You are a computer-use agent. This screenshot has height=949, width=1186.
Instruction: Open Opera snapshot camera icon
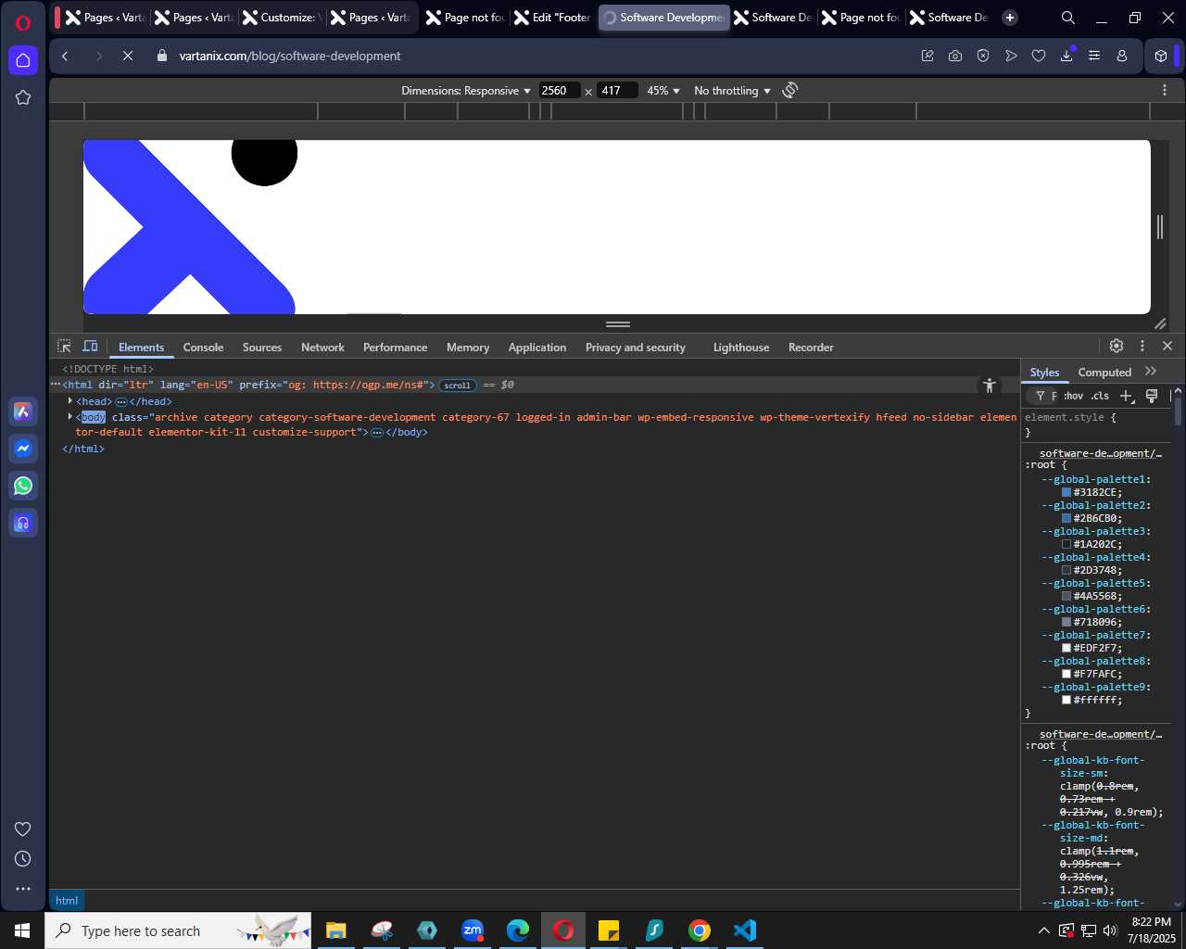[955, 56]
